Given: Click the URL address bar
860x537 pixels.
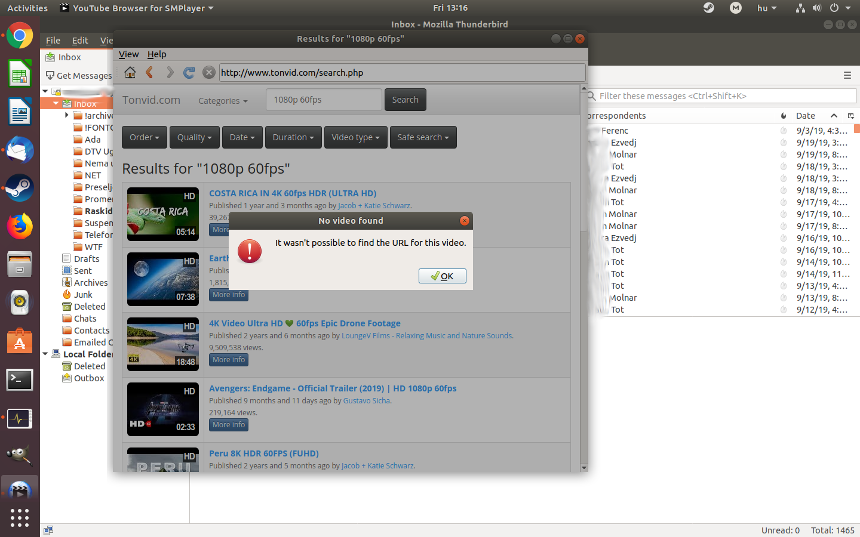Looking at the screenshot, I should click(403, 73).
